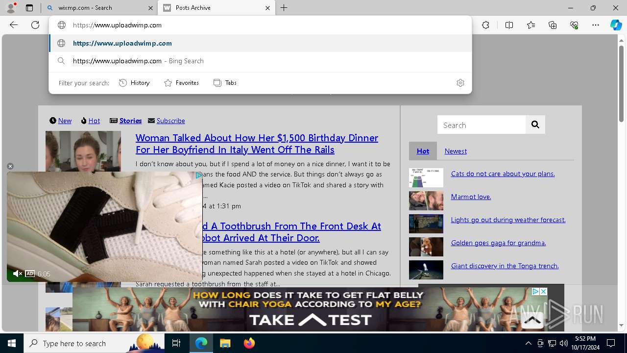Click the chair yoga TAKE TEST banner

pos(310,309)
